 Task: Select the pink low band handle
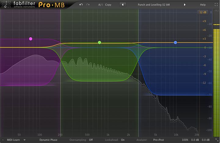(31, 39)
